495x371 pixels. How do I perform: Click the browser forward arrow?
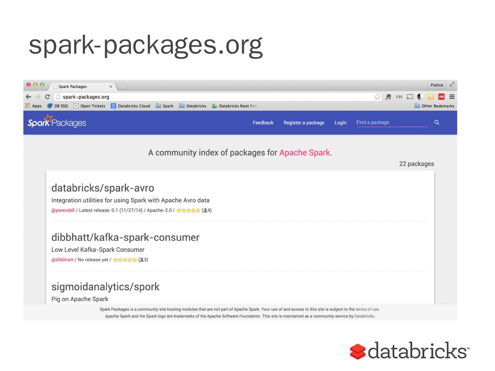[x=38, y=97]
